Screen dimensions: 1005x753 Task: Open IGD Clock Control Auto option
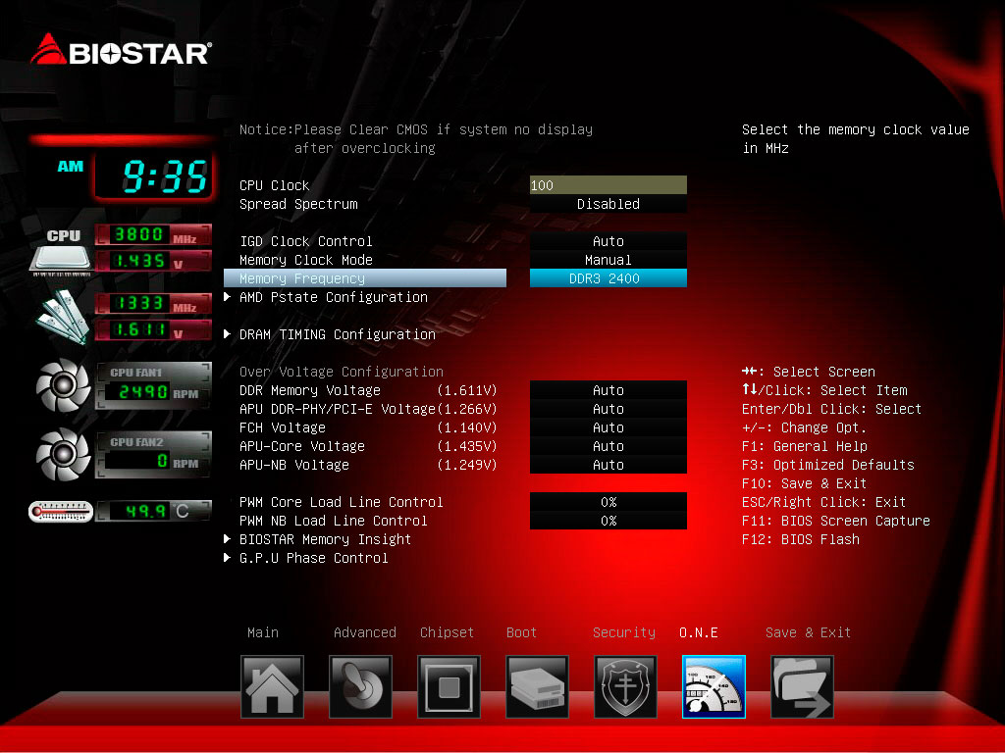tap(608, 241)
